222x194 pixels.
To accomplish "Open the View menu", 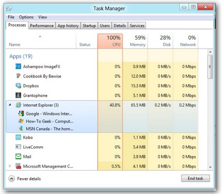I will 43,17.
